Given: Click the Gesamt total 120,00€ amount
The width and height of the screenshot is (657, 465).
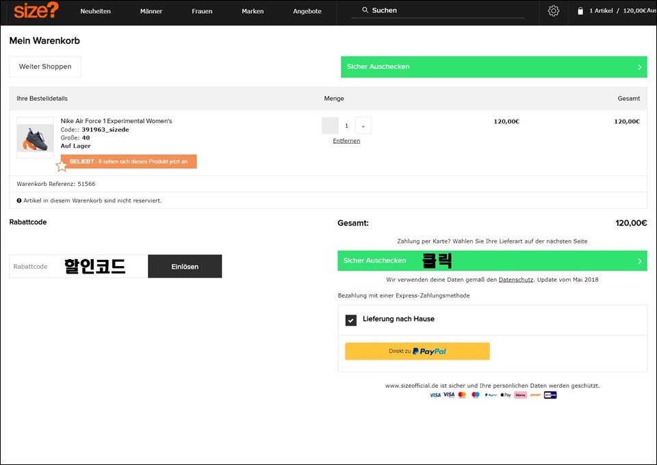Looking at the screenshot, I should [x=631, y=223].
